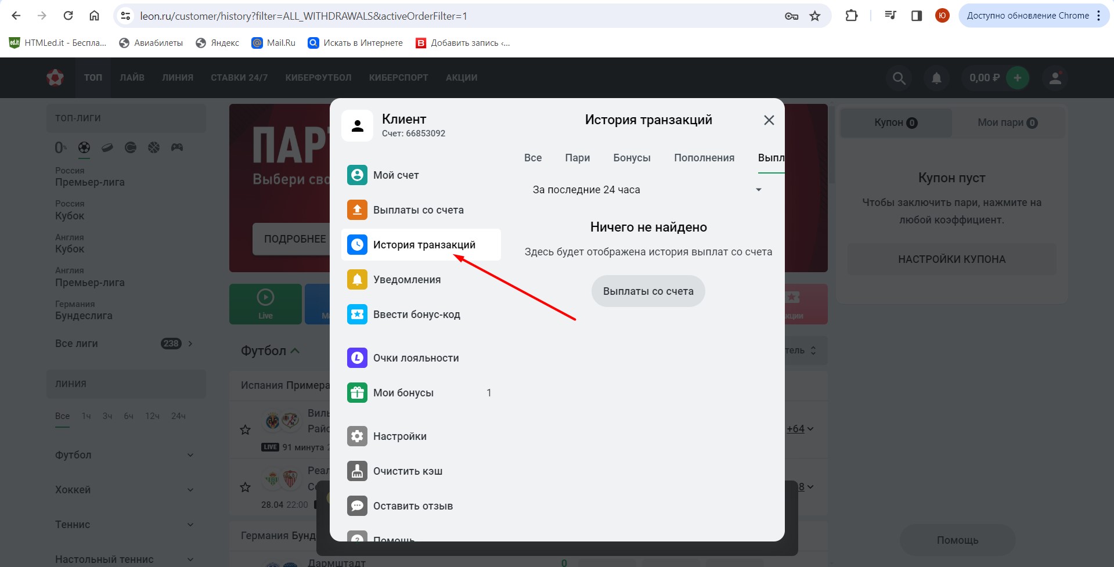Click the Уведомления bell menu icon
This screenshot has height=567, width=1114.
(x=357, y=280)
